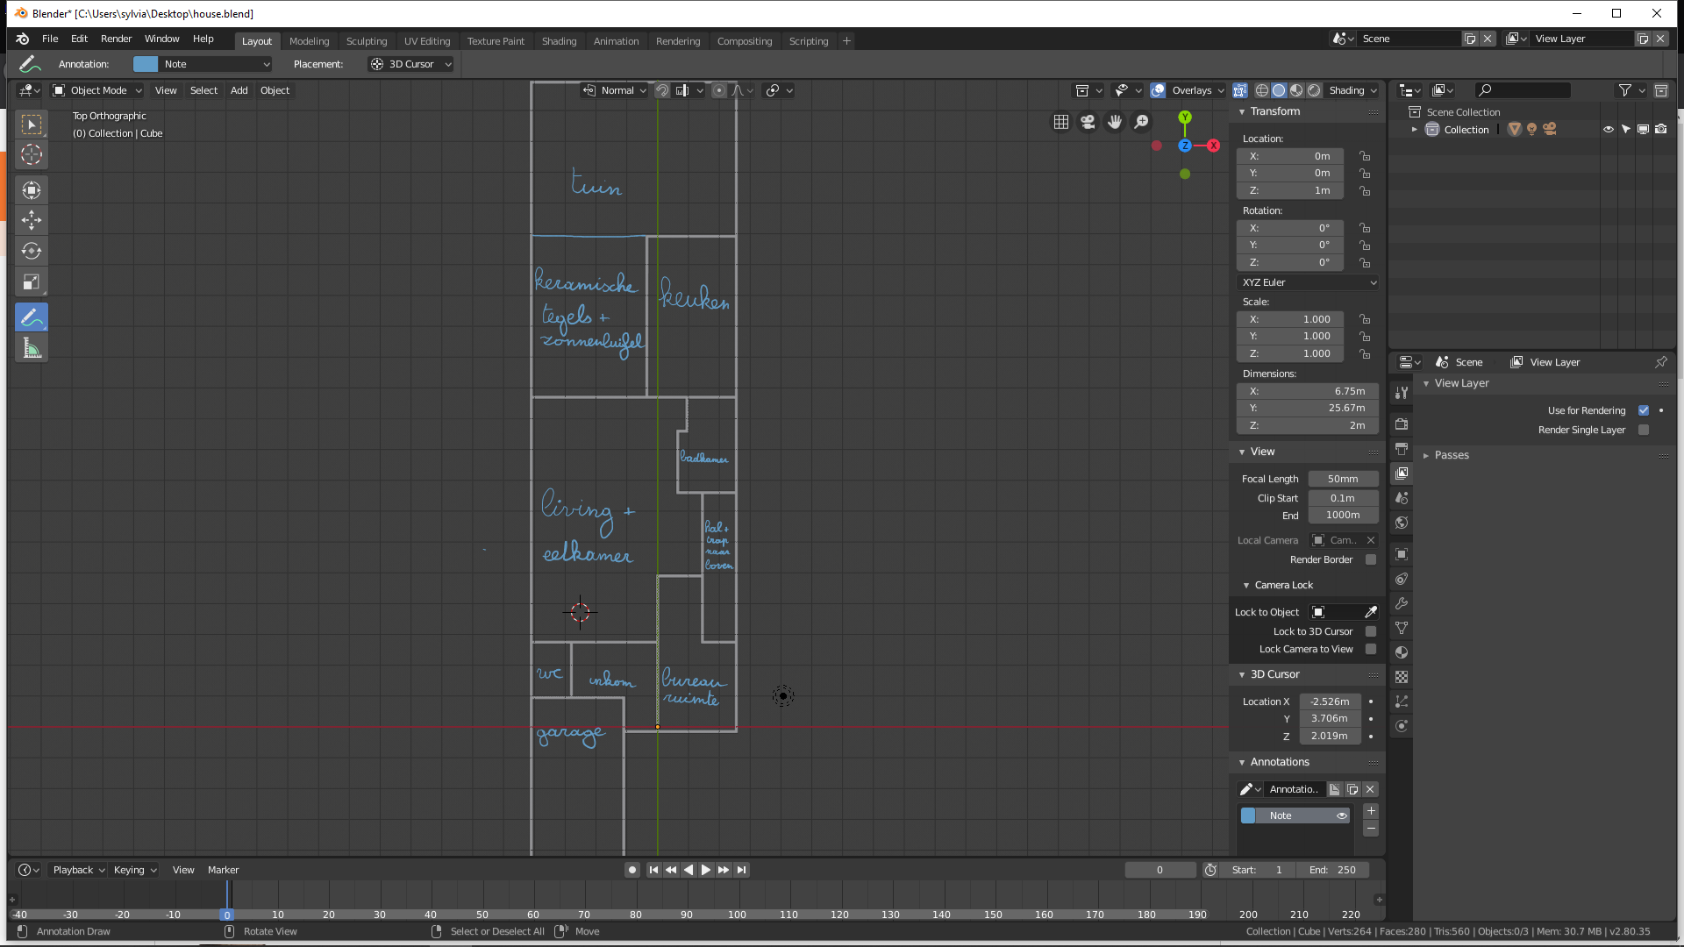Enable Lock to 3D Cursor checkbox
Screen dimensions: 1684x947
(x=1371, y=631)
